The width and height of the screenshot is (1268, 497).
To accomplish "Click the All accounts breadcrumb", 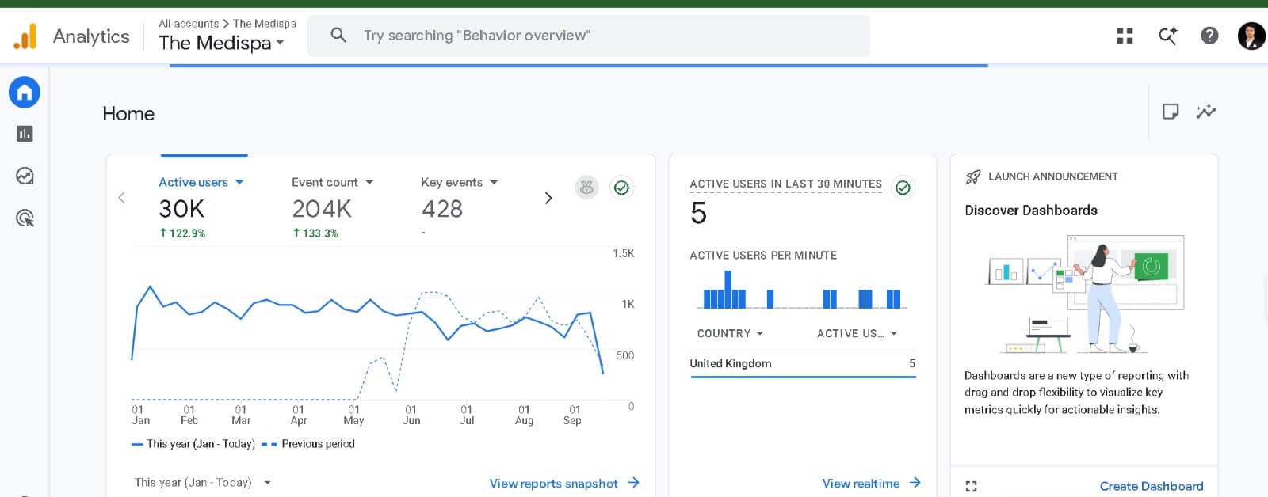I will [x=189, y=24].
